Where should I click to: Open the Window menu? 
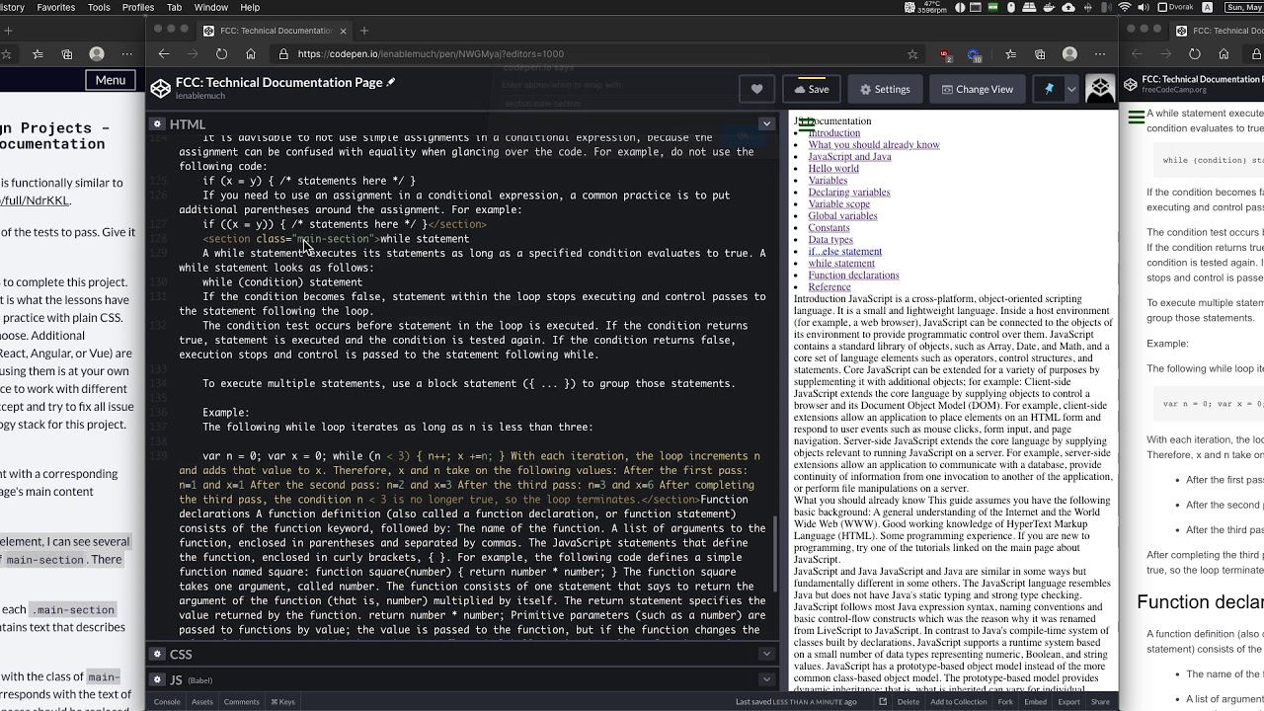211,7
